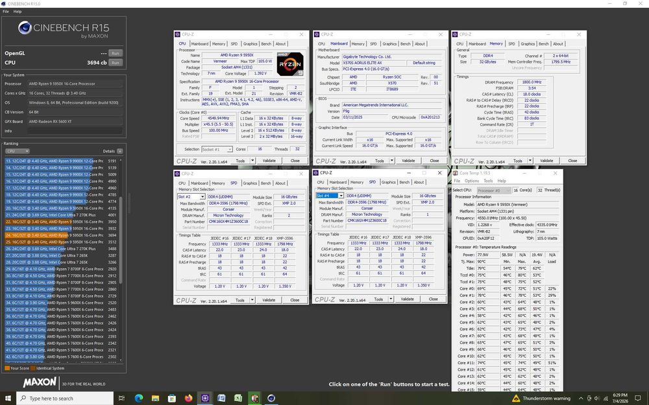Select ranking entry with score 5191
The width and height of the screenshot is (649, 405).
62,161
